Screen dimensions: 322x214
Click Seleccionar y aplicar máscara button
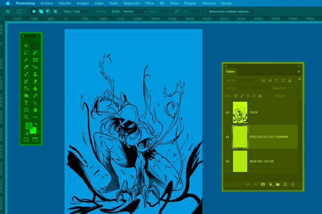click(230, 11)
